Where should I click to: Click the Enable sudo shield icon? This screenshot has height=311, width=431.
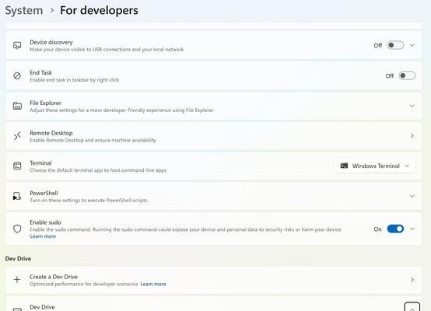[17, 229]
